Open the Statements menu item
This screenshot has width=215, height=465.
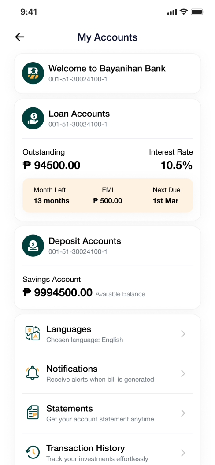click(x=107, y=413)
